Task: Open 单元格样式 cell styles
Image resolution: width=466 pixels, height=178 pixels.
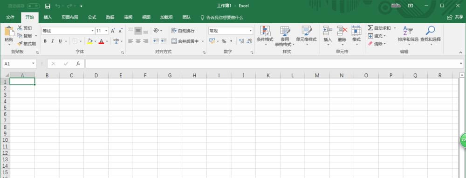Action: point(306,36)
